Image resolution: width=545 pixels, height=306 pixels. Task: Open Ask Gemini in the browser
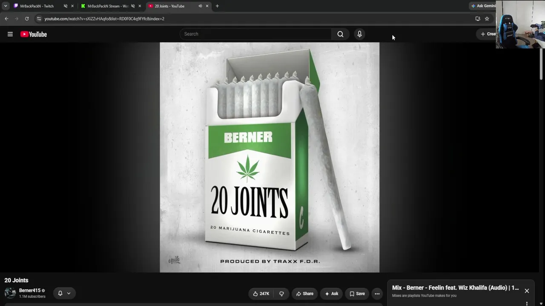point(483,6)
